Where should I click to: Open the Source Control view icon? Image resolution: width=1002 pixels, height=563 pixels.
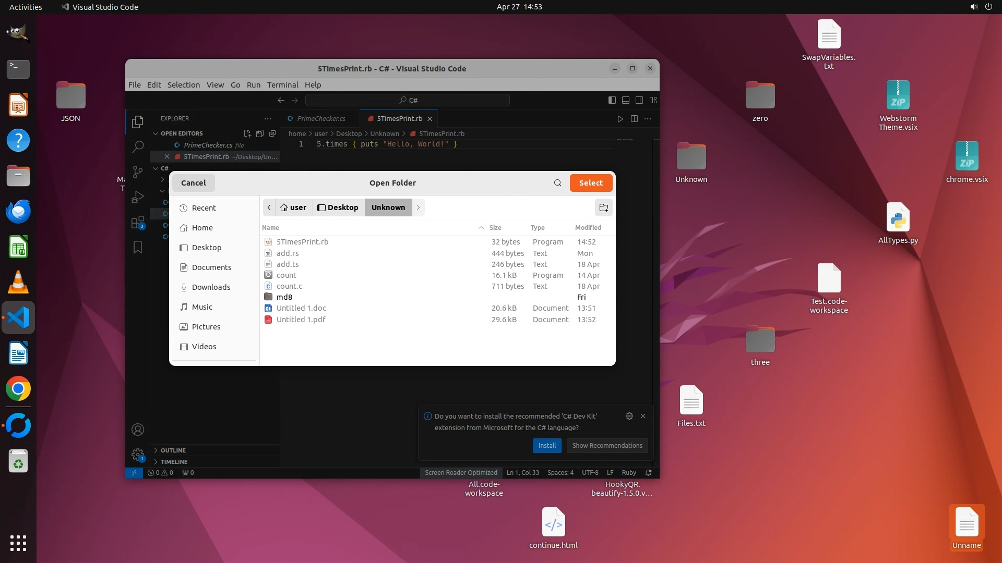(138, 172)
